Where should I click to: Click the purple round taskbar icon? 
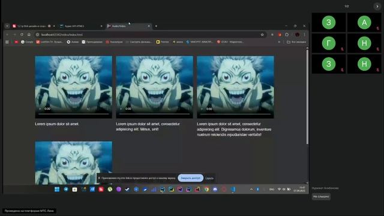tap(119, 190)
